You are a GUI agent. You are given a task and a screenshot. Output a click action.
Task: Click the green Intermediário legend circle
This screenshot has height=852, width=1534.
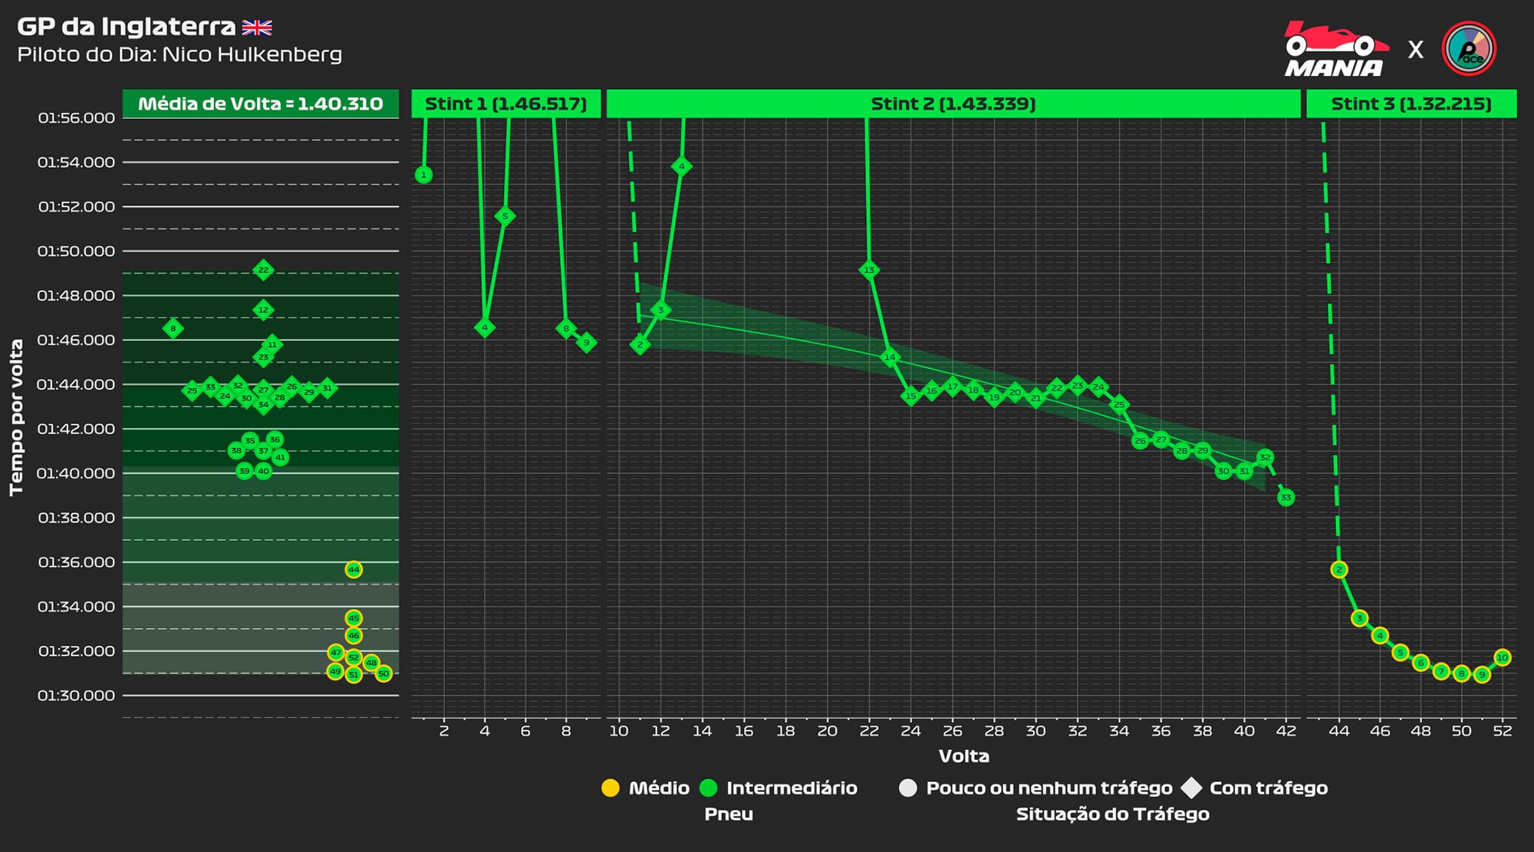pos(709,788)
